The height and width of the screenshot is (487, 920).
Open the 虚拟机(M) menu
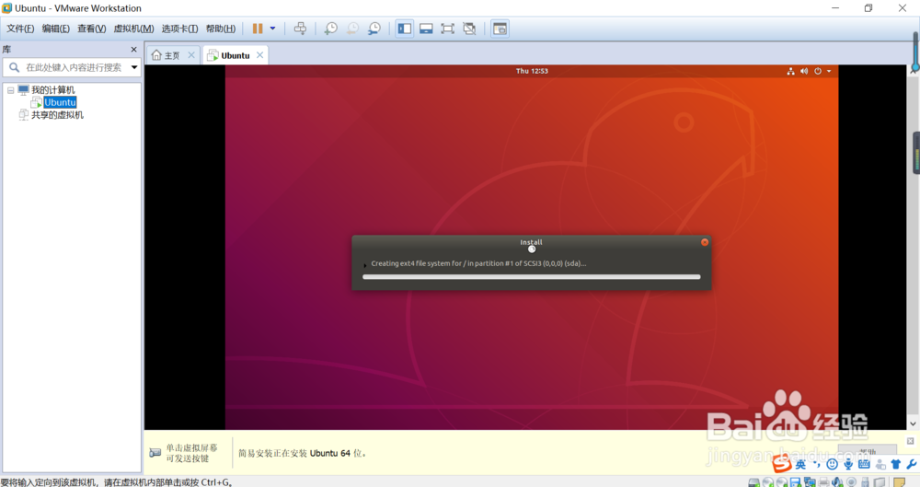[133, 29]
